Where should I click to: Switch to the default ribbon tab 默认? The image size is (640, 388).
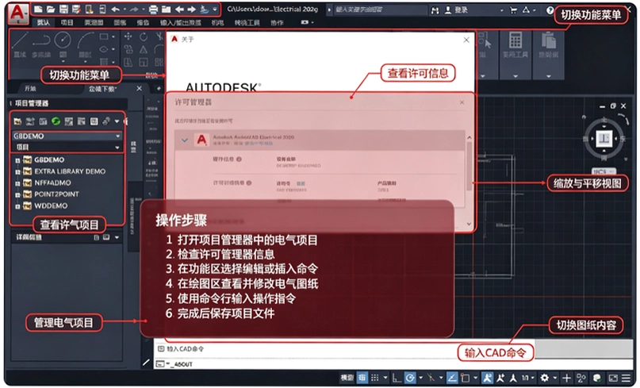[44, 23]
